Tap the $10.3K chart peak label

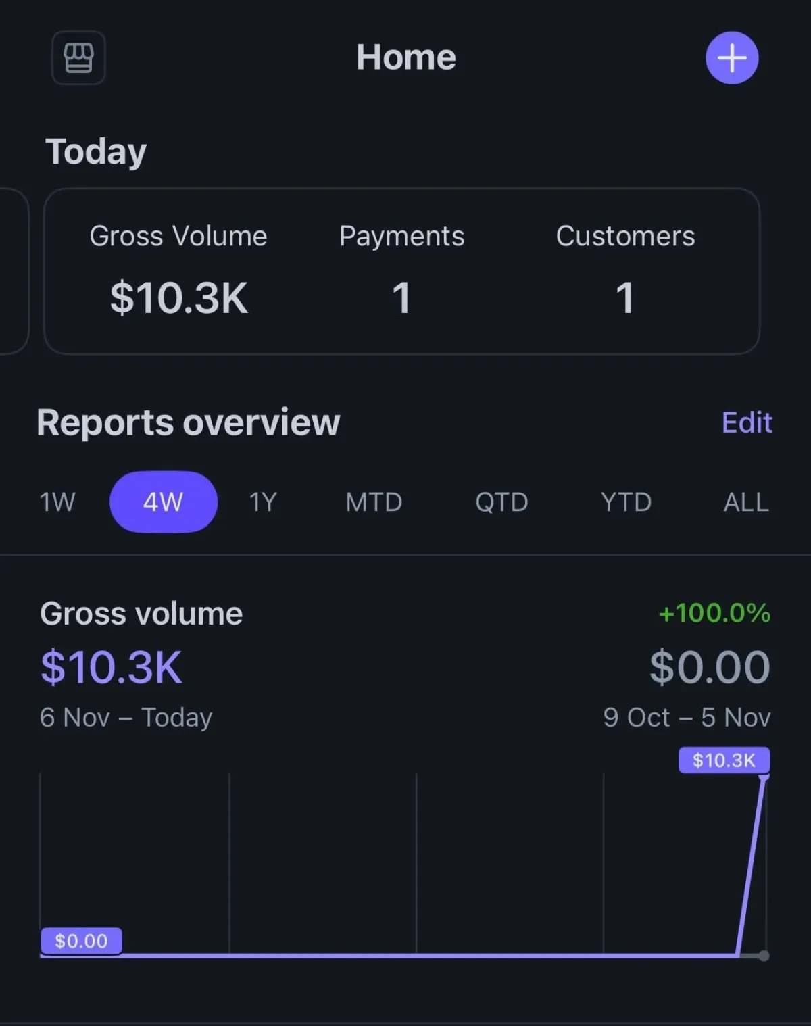click(x=724, y=760)
